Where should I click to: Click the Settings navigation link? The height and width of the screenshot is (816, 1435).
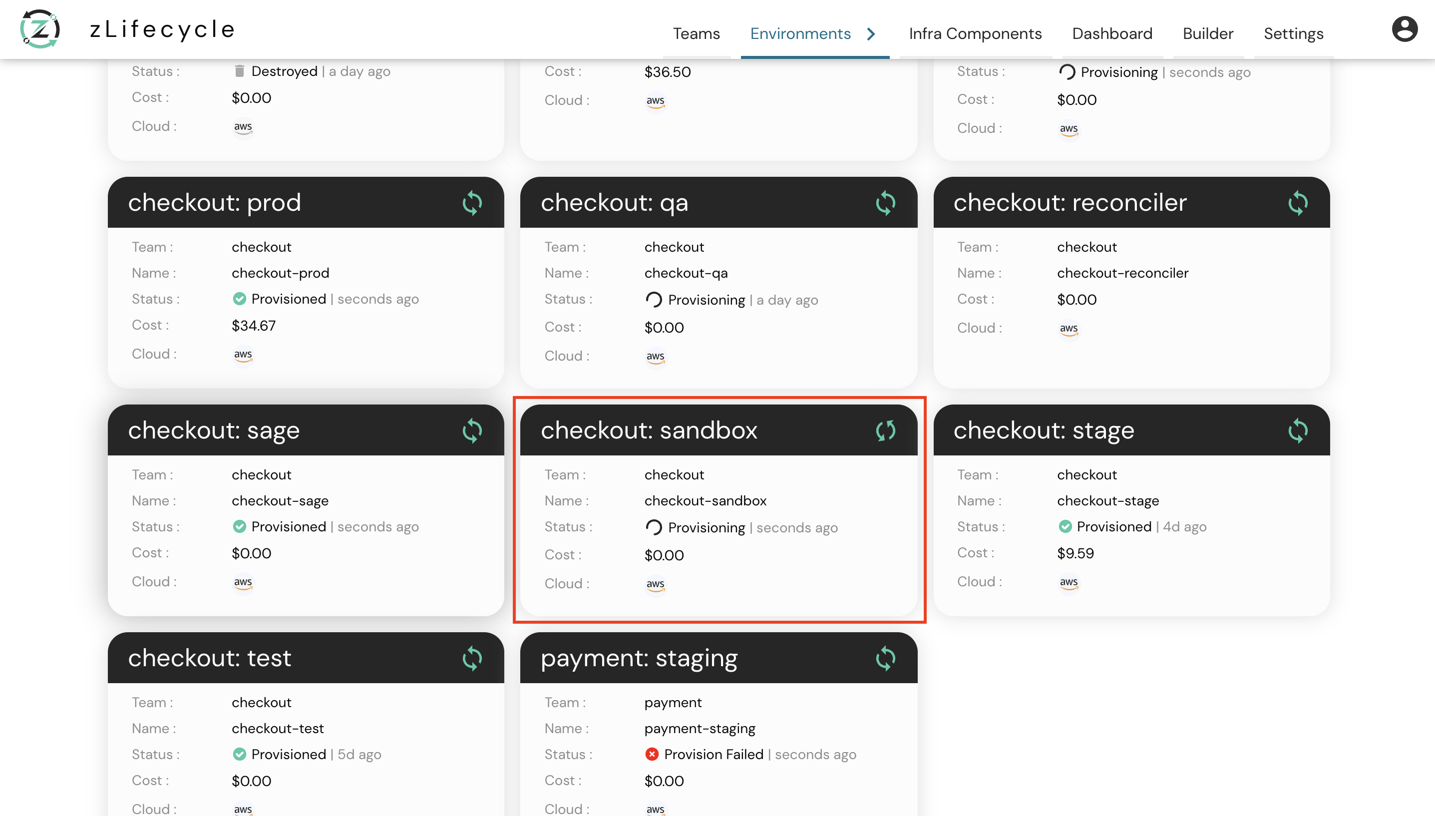pyautogui.click(x=1294, y=32)
